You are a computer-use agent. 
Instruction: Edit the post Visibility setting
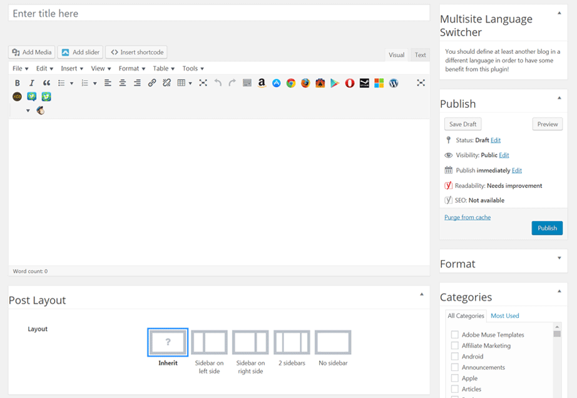[504, 155]
